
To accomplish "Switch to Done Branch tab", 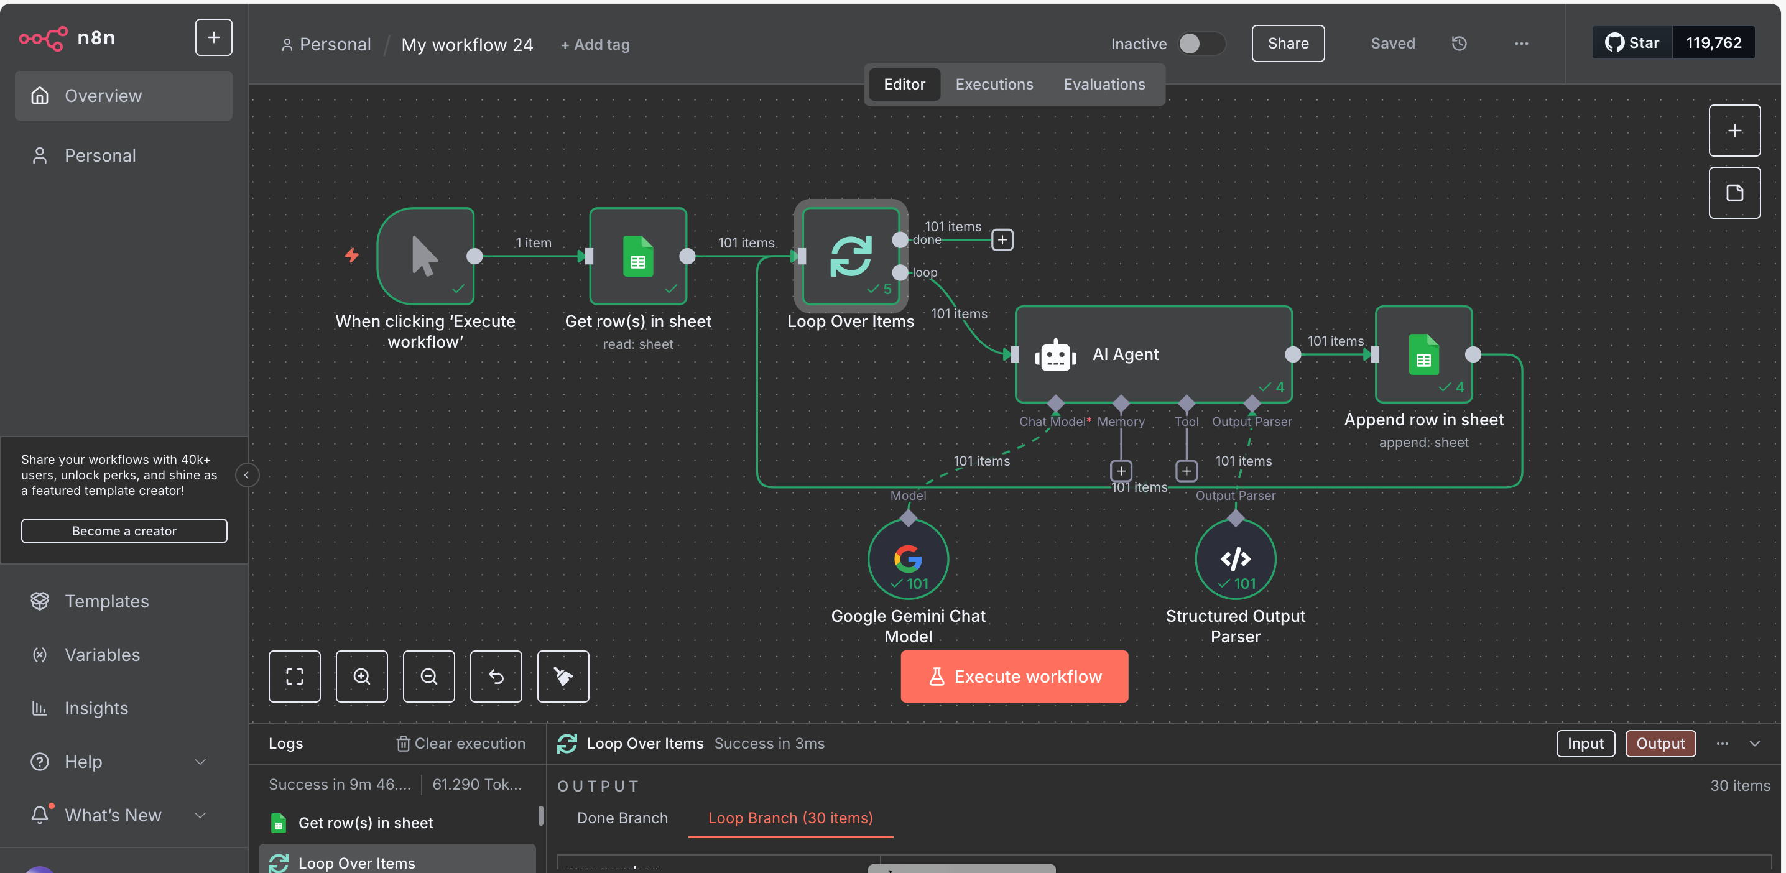I will pos(622,818).
